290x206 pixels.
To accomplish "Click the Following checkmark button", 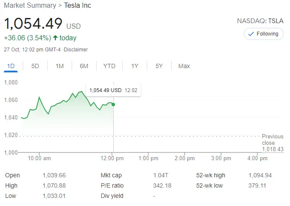I will (x=263, y=34).
